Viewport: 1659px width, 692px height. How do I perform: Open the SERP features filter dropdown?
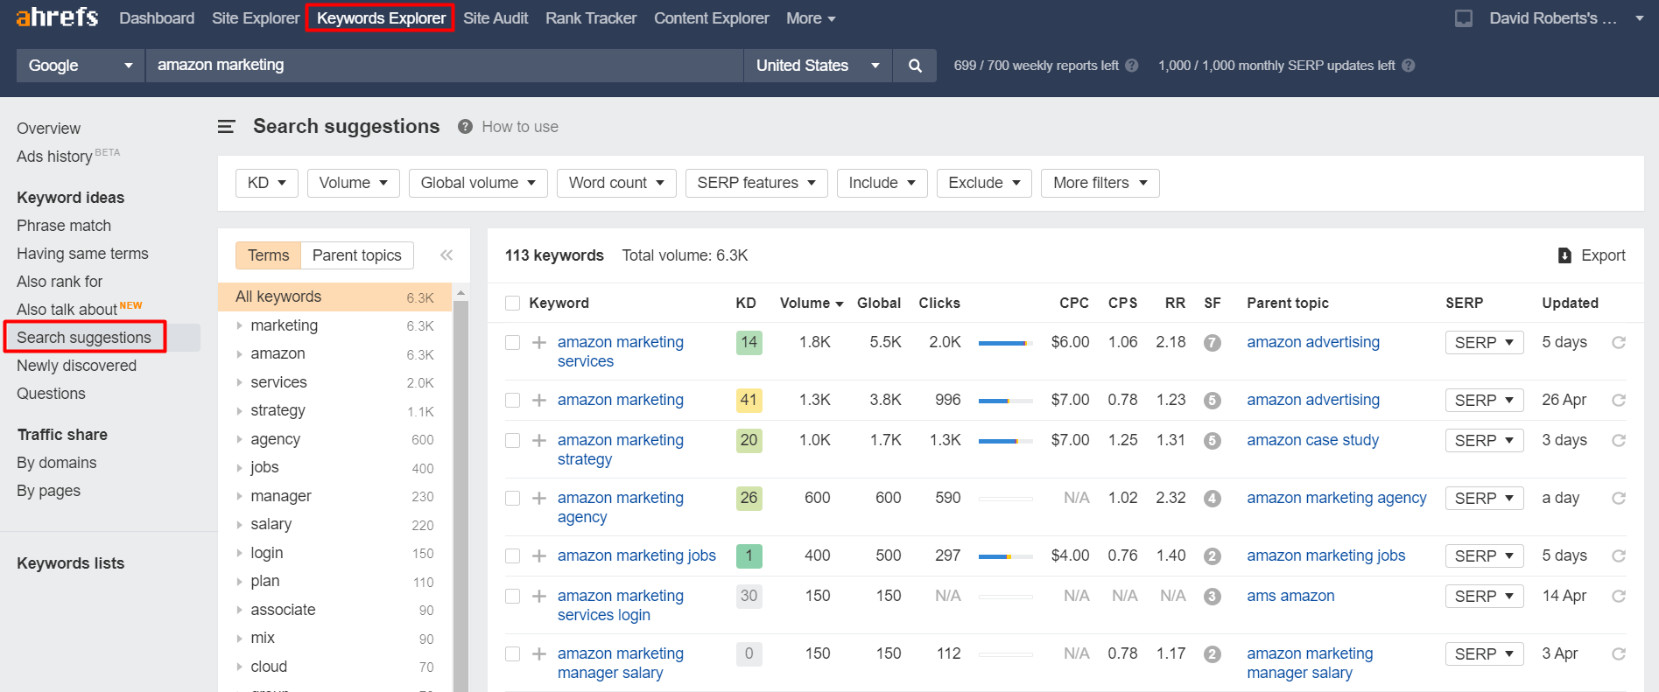pos(756,183)
